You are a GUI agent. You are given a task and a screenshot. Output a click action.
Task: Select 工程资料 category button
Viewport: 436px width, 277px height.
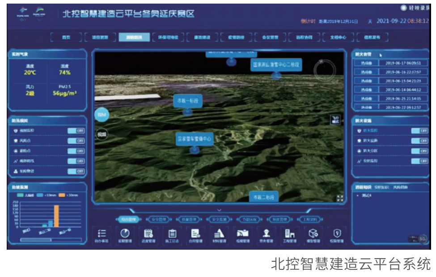[x=310, y=219]
